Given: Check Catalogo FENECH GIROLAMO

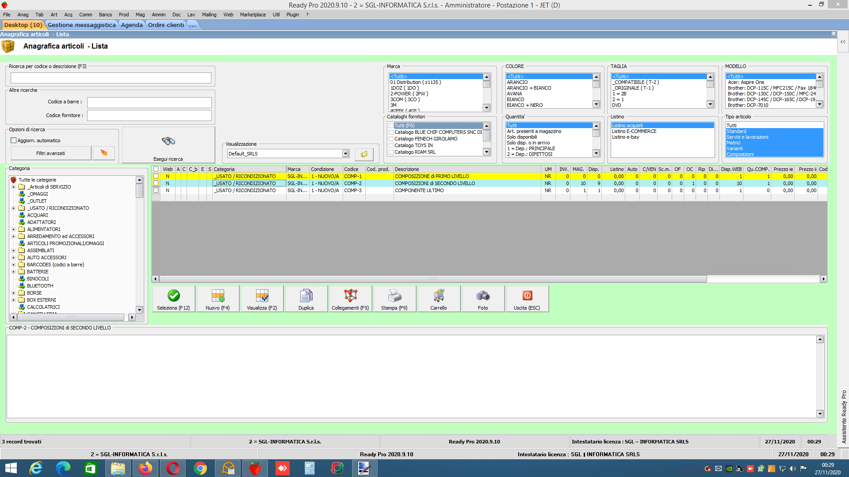Looking at the screenshot, I should (x=391, y=139).
